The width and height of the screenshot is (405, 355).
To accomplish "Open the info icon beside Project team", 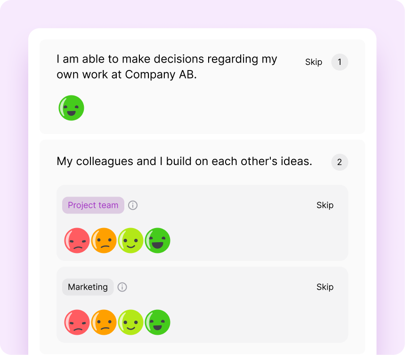I will click(133, 205).
